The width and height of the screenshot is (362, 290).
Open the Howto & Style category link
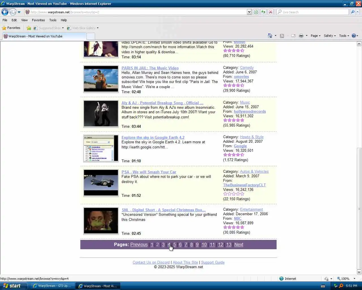252,137
